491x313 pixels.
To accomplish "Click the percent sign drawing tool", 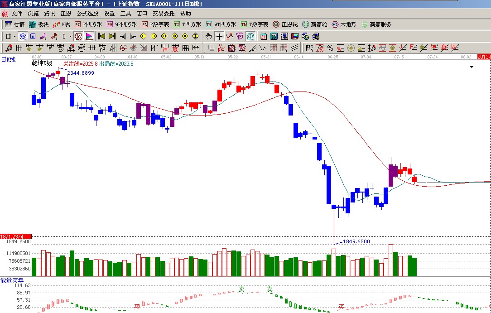I will (x=330, y=48).
